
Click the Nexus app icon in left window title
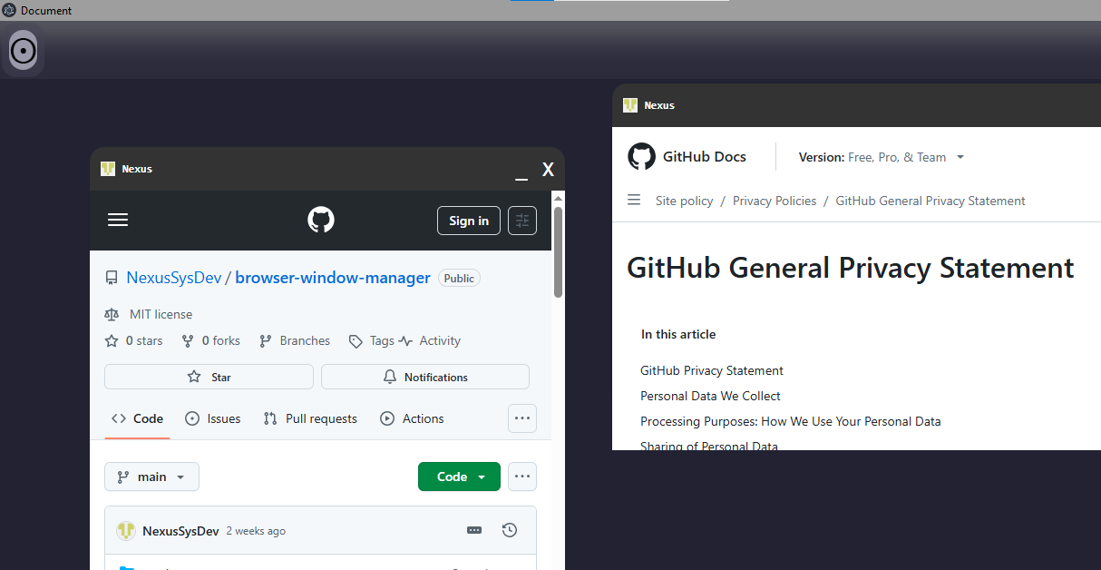(x=108, y=169)
